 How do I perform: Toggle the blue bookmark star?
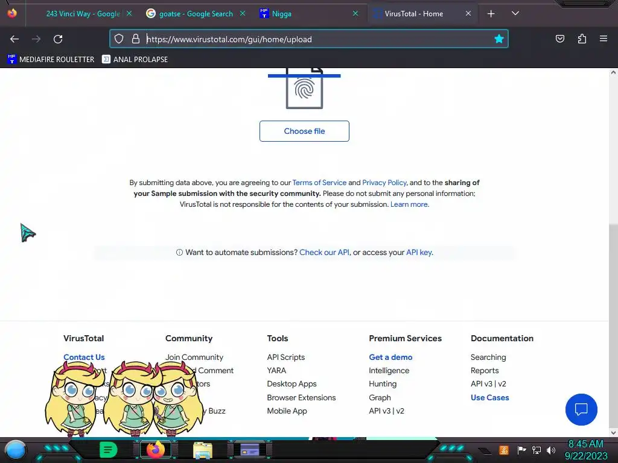tap(499, 39)
